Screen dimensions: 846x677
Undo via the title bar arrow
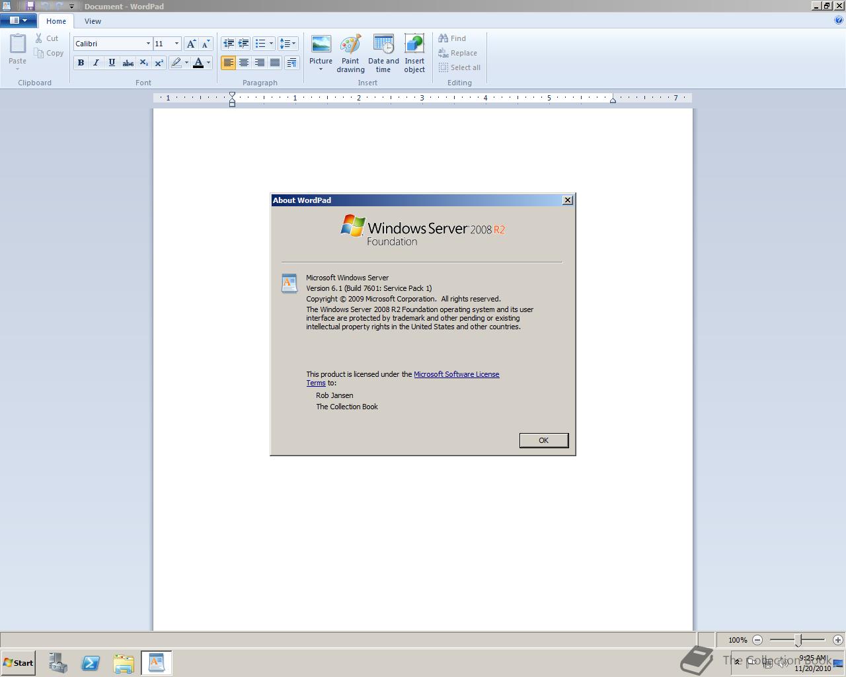point(45,6)
